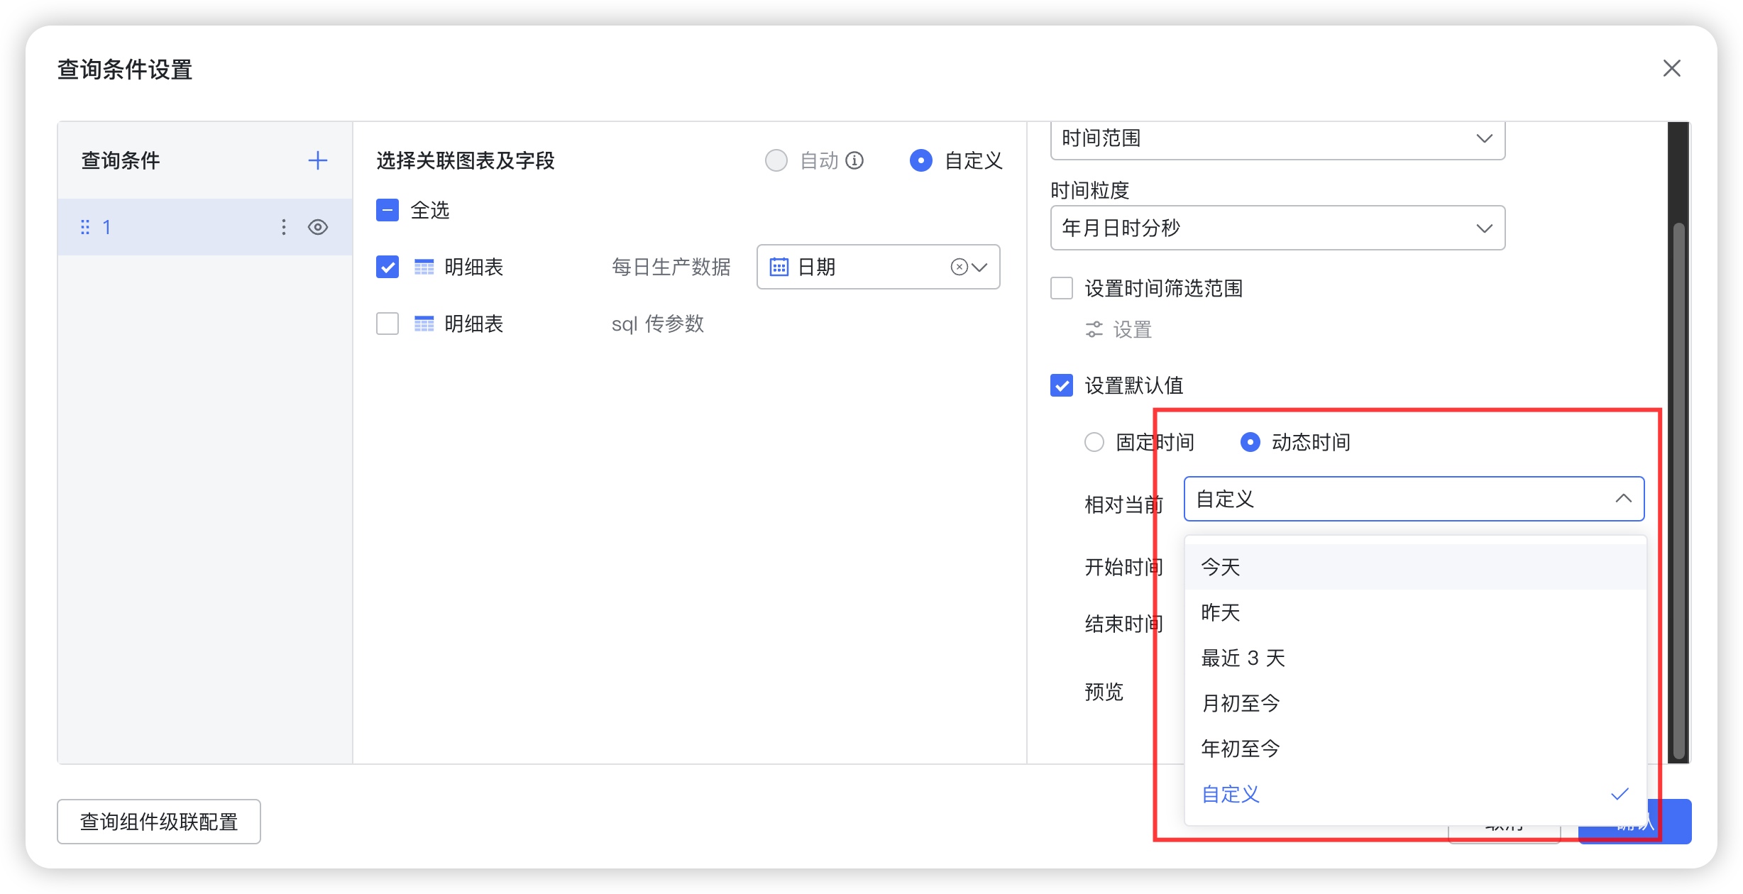1743x894 pixels.
Task: Choose the 动态时间 radio button
Action: tap(1250, 442)
